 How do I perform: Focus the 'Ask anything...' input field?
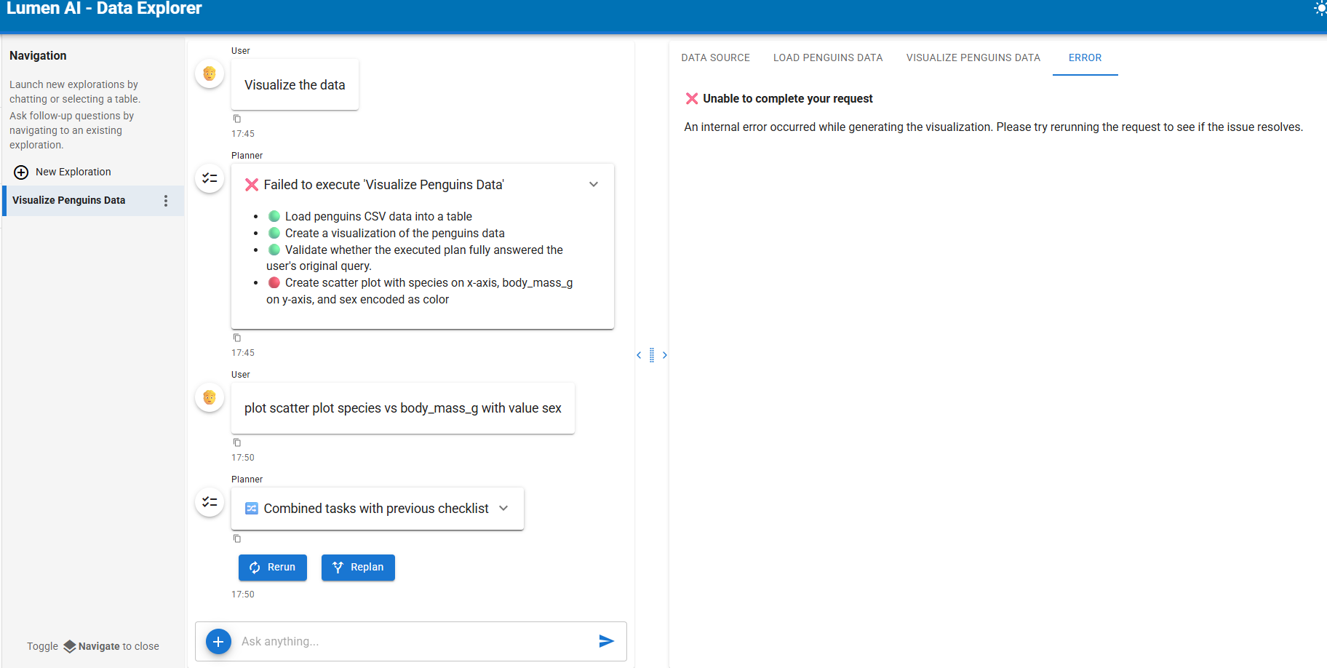(x=415, y=641)
